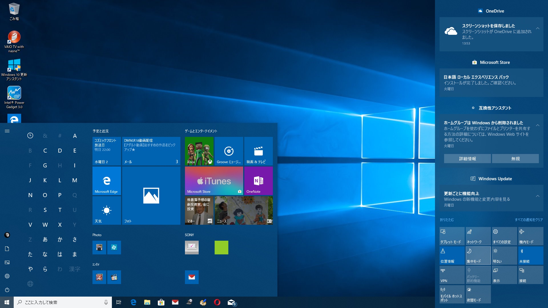Open the News (ニュース) tile
Viewport: 548px width, 308px height.
(243, 210)
